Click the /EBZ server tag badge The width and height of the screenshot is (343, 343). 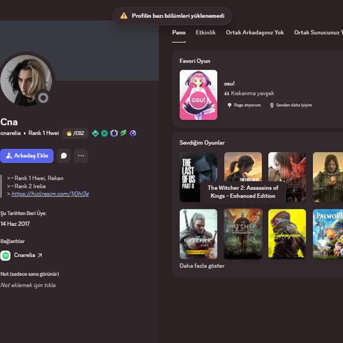click(x=75, y=133)
